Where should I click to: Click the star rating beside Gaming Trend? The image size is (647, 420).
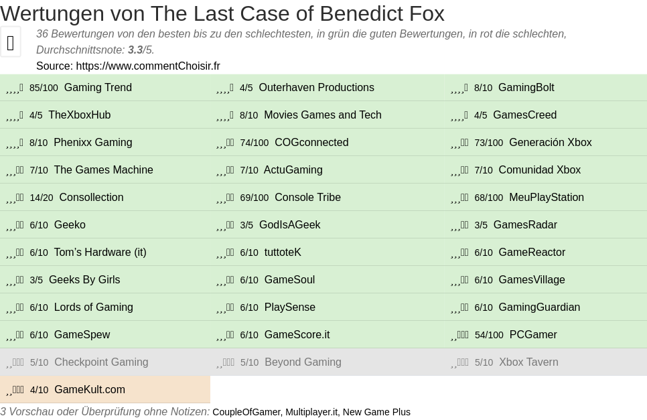tap(15, 88)
